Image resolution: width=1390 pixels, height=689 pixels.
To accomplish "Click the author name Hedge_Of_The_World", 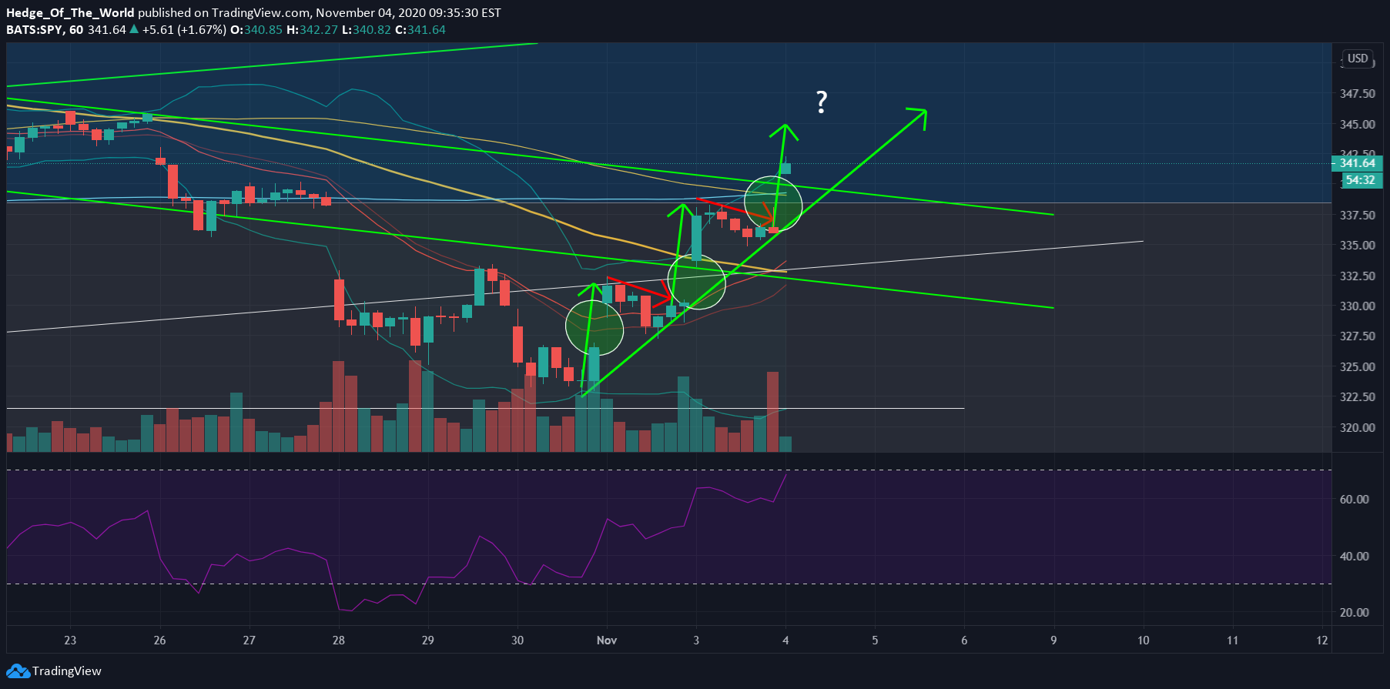I will coord(70,13).
